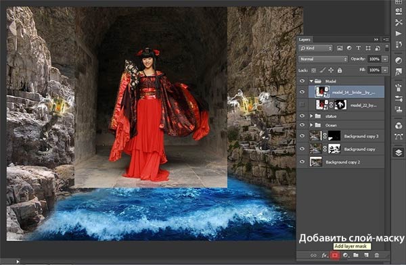The width and height of the screenshot is (406, 265).
Task: Open the Clone Source stamp icon
Action: coord(399,110)
